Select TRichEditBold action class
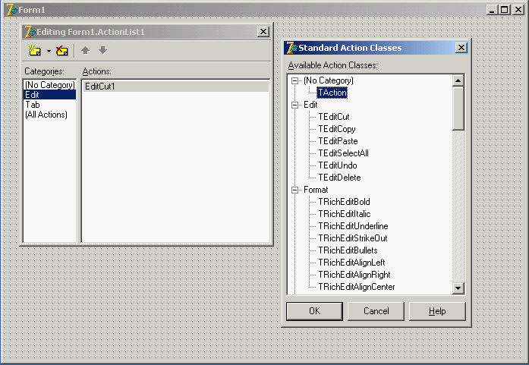 [344, 202]
